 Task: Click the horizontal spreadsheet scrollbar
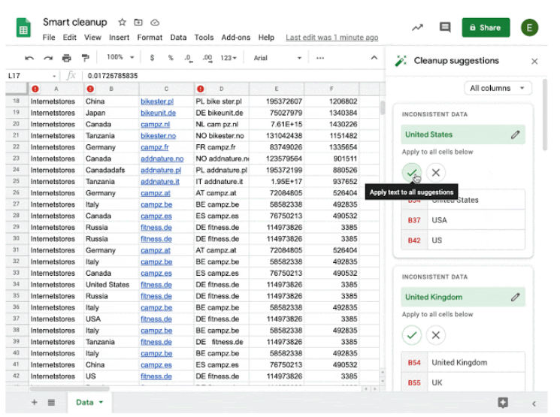tap(70, 388)
